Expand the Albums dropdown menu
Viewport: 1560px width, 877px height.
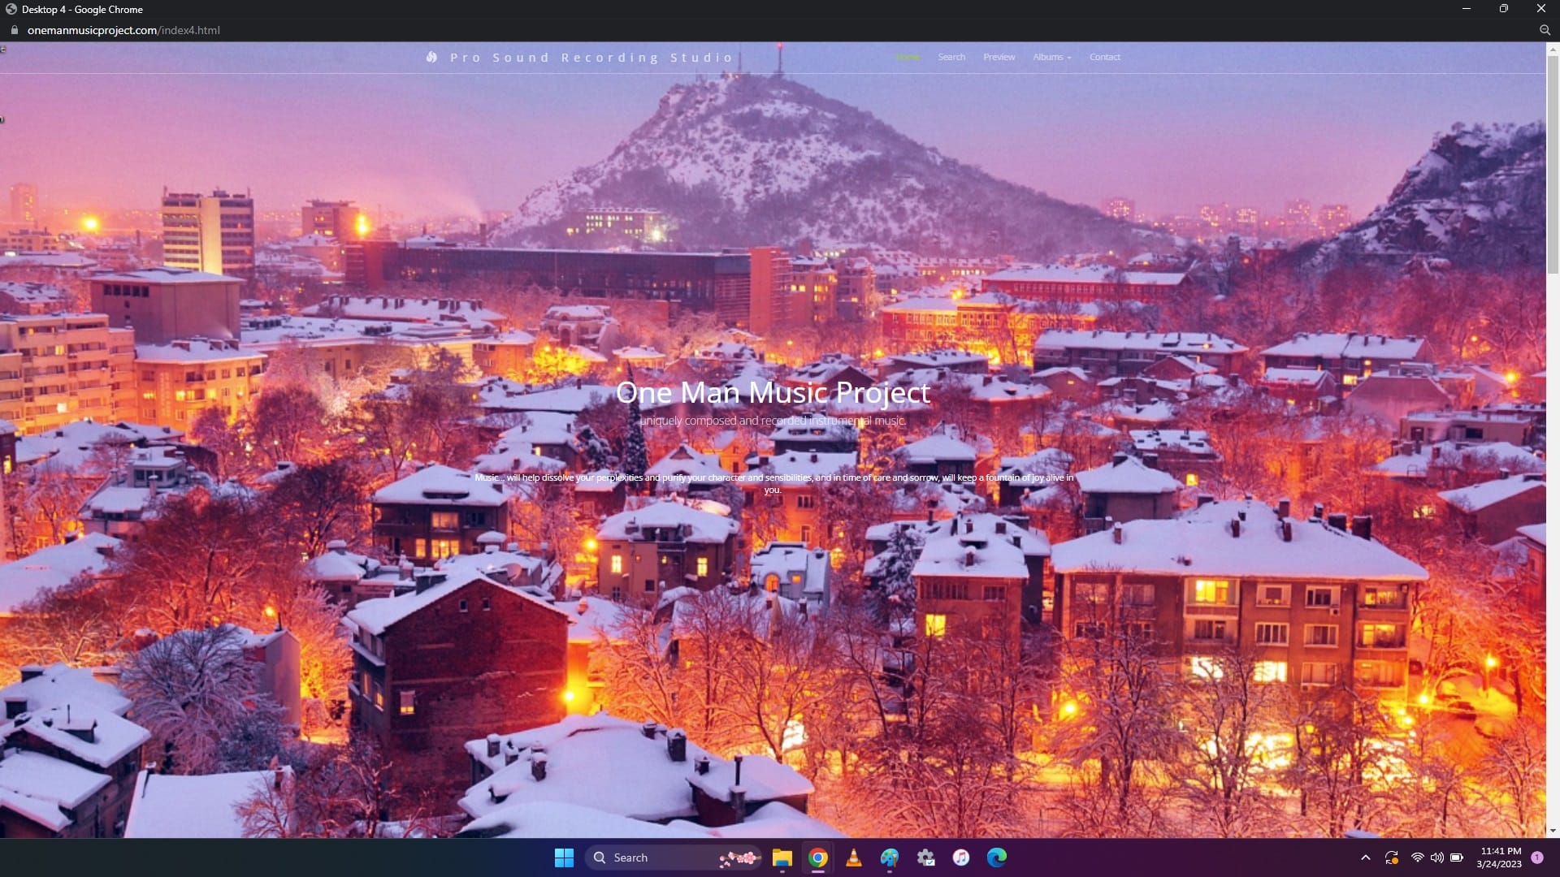[x=1051, y=57]
